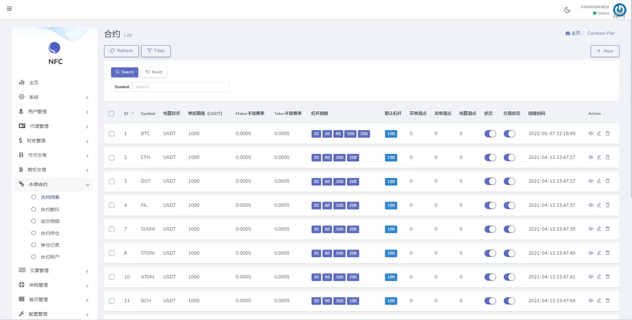Image resolution: width=632 pixels, height=320 pixels.
Task: Check the checkbox for the STORJ row
Action: tap(112, 253)
